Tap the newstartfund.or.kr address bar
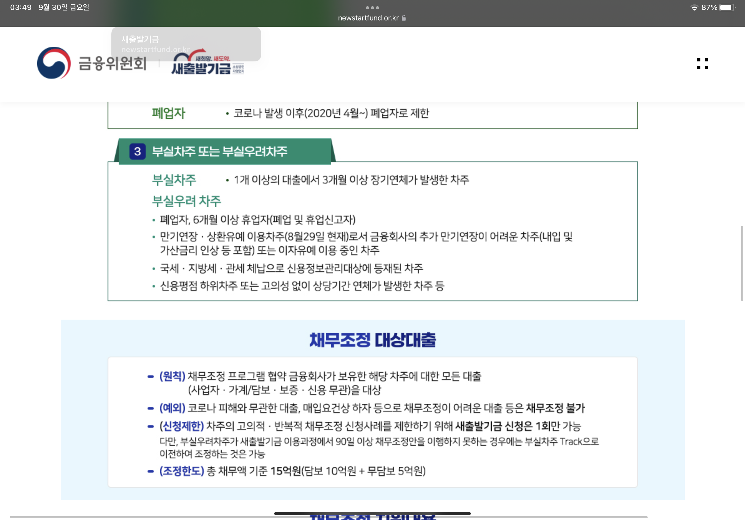The height and width of the screenshot is (520, 745). (x=368, y=18)
